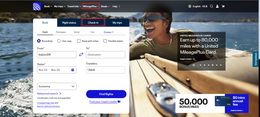This screenshot has width=260, height=117.
Task: Open the calendar date picker icon
Action: (x=73, y=70)
